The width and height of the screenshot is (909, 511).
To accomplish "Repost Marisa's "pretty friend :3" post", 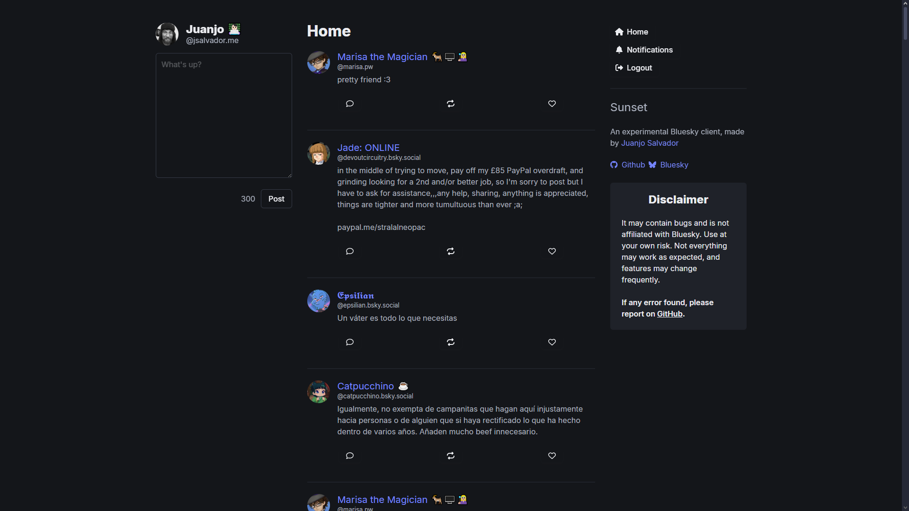I will coord(451,104).
